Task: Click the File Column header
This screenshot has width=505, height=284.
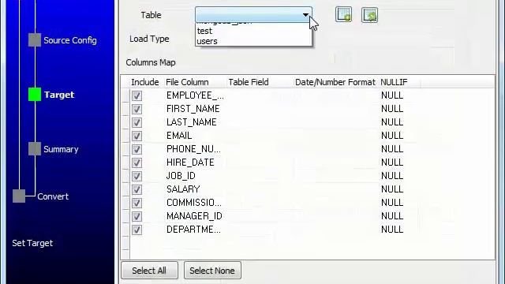Action: [x=187, y=82]
